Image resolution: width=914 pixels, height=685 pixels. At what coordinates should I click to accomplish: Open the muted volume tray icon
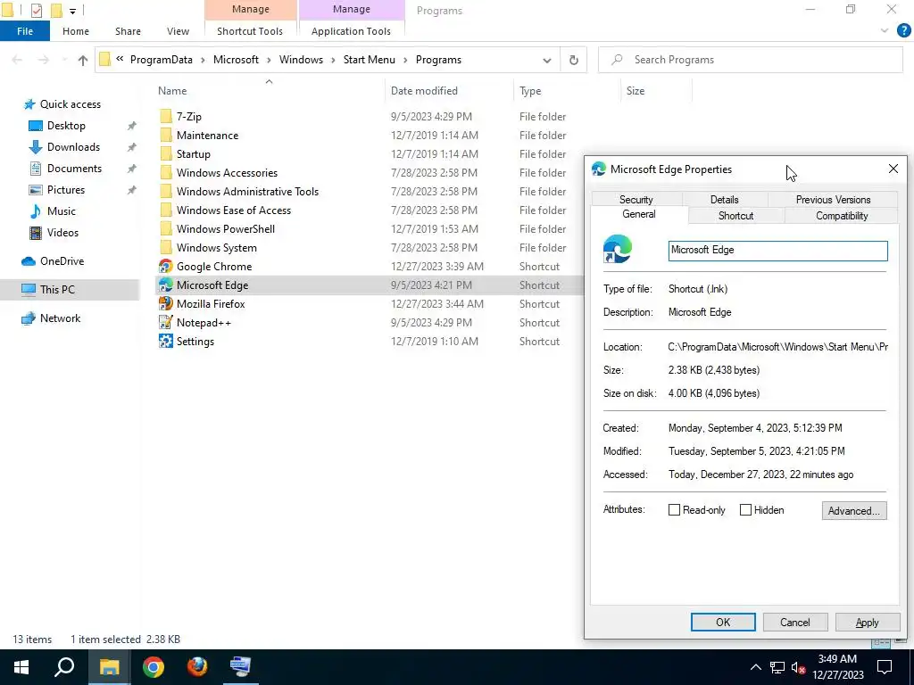[799, 667]
